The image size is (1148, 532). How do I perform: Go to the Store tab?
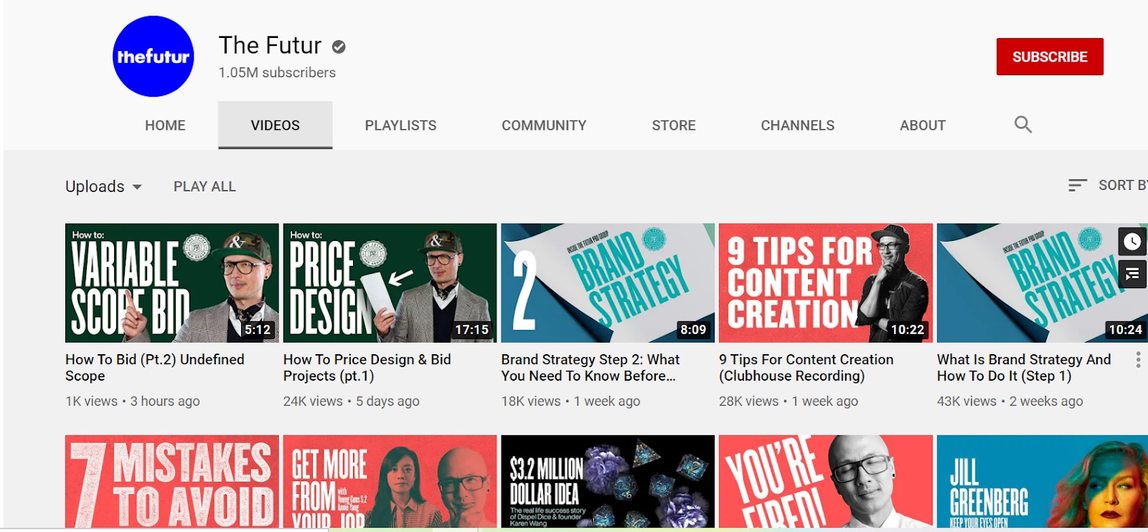[674, 125]
